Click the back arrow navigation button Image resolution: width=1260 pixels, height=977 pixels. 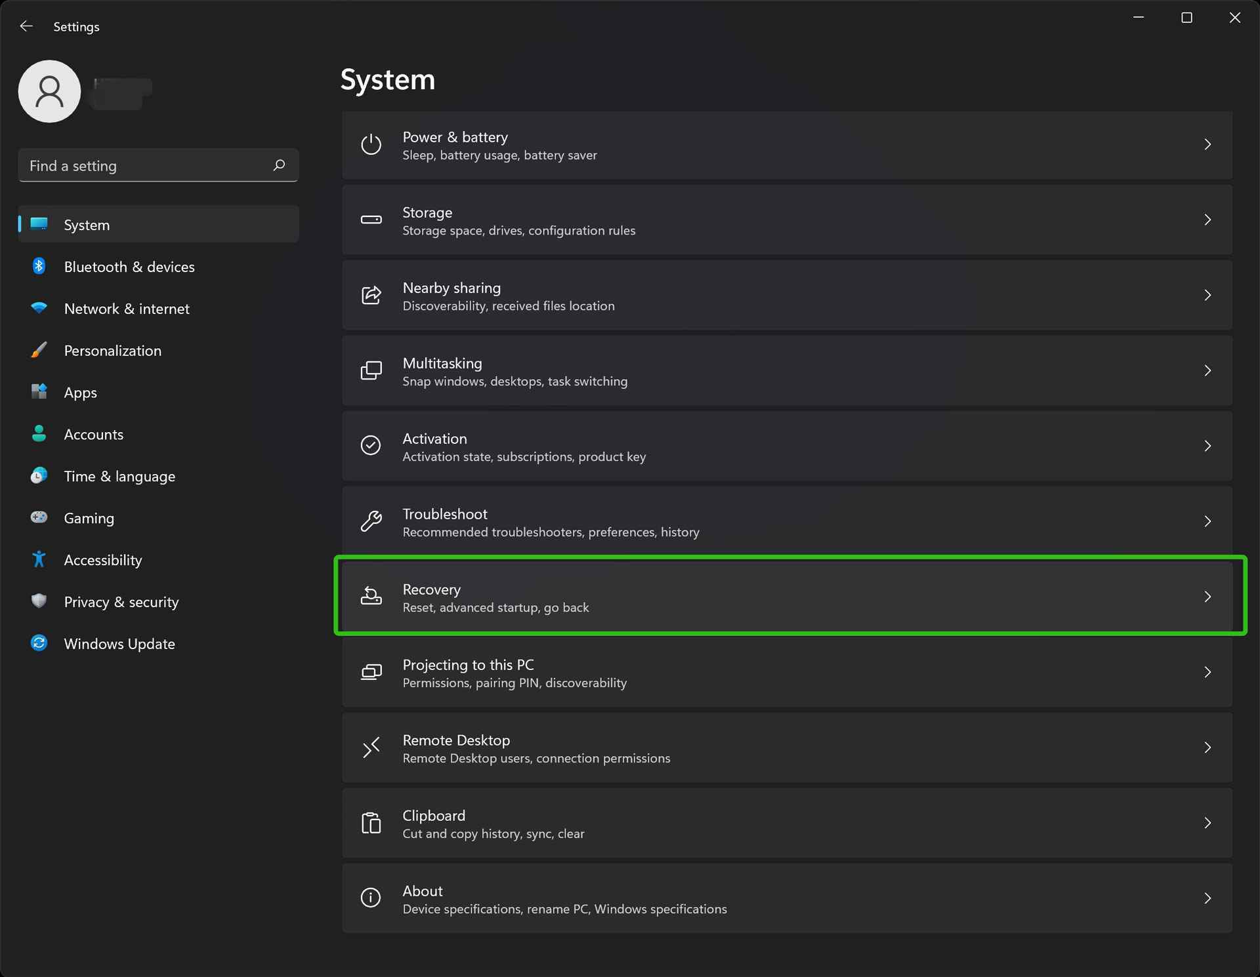(x=27, y=26)
